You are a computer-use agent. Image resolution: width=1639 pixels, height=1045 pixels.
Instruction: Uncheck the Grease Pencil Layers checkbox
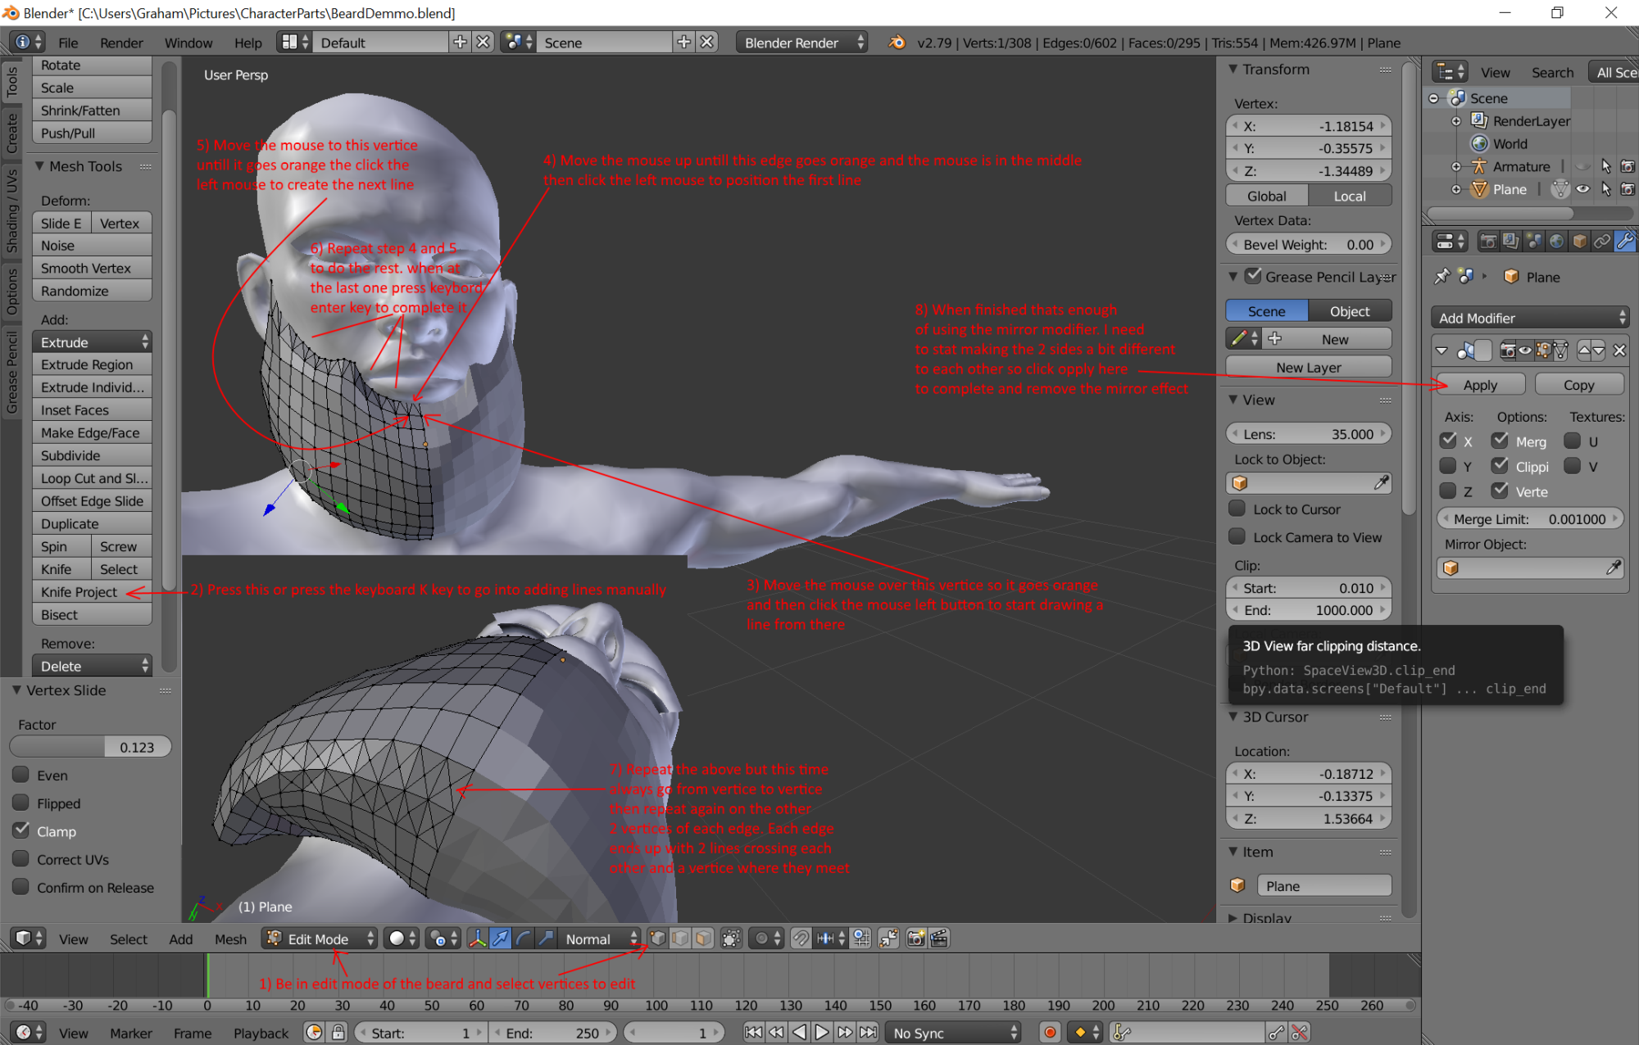pyautogui.click(x=1253, y=276)
